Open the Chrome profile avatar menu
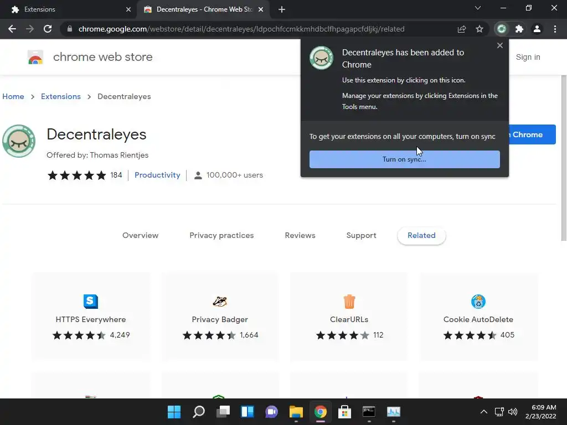This screenshot has width=567, height=425. click(537, 29)
